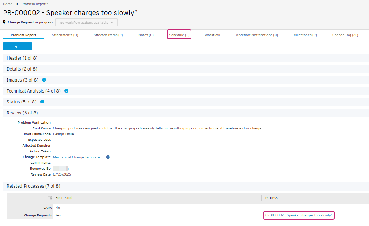The width and height of the screenshot is (369, 226).
Task: Click the info icon beside Status section
Action: (x=42, y=102)
